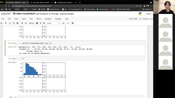Click the Out[28] output prompt

12,62
